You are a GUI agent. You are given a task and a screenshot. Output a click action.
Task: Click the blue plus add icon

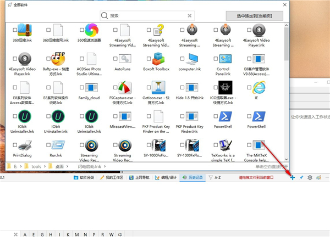pyautogui.click(x=293, y=178)
